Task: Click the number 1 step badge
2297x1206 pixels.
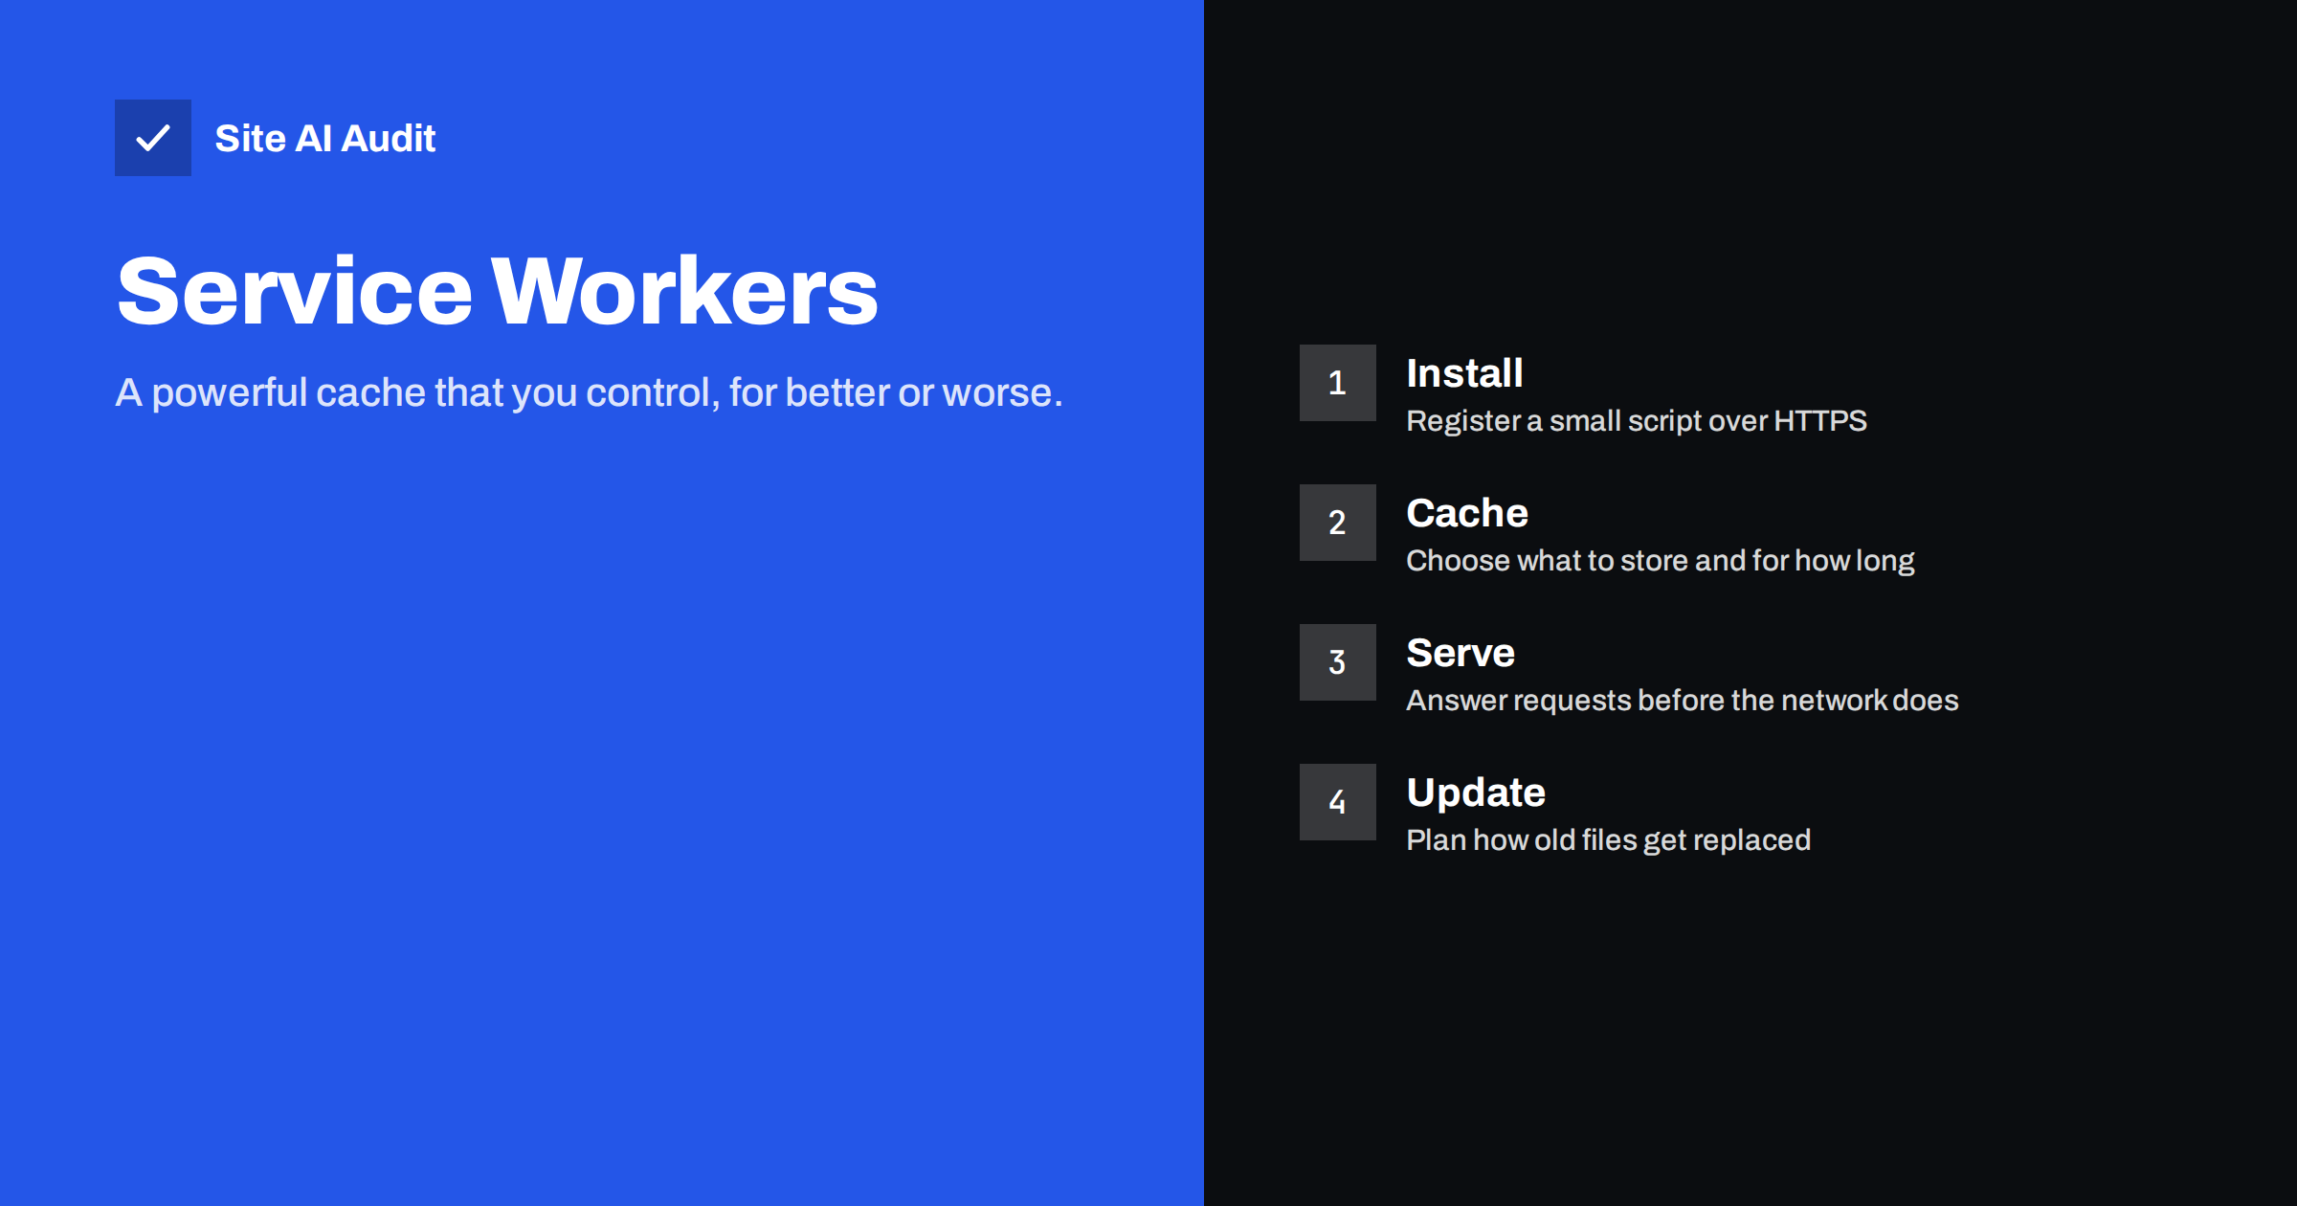Action: pyautogui.click(x=1338, y=383)
